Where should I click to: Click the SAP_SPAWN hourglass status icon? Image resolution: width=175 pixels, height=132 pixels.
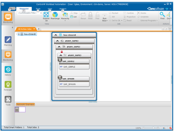(x=60, y=77)
